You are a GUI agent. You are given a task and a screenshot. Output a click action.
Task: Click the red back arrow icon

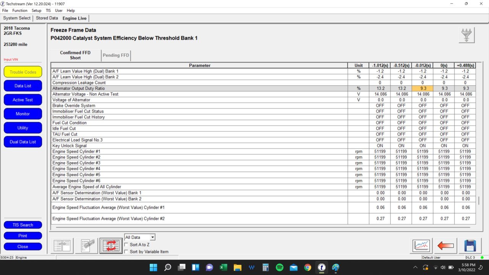point(445,246)
